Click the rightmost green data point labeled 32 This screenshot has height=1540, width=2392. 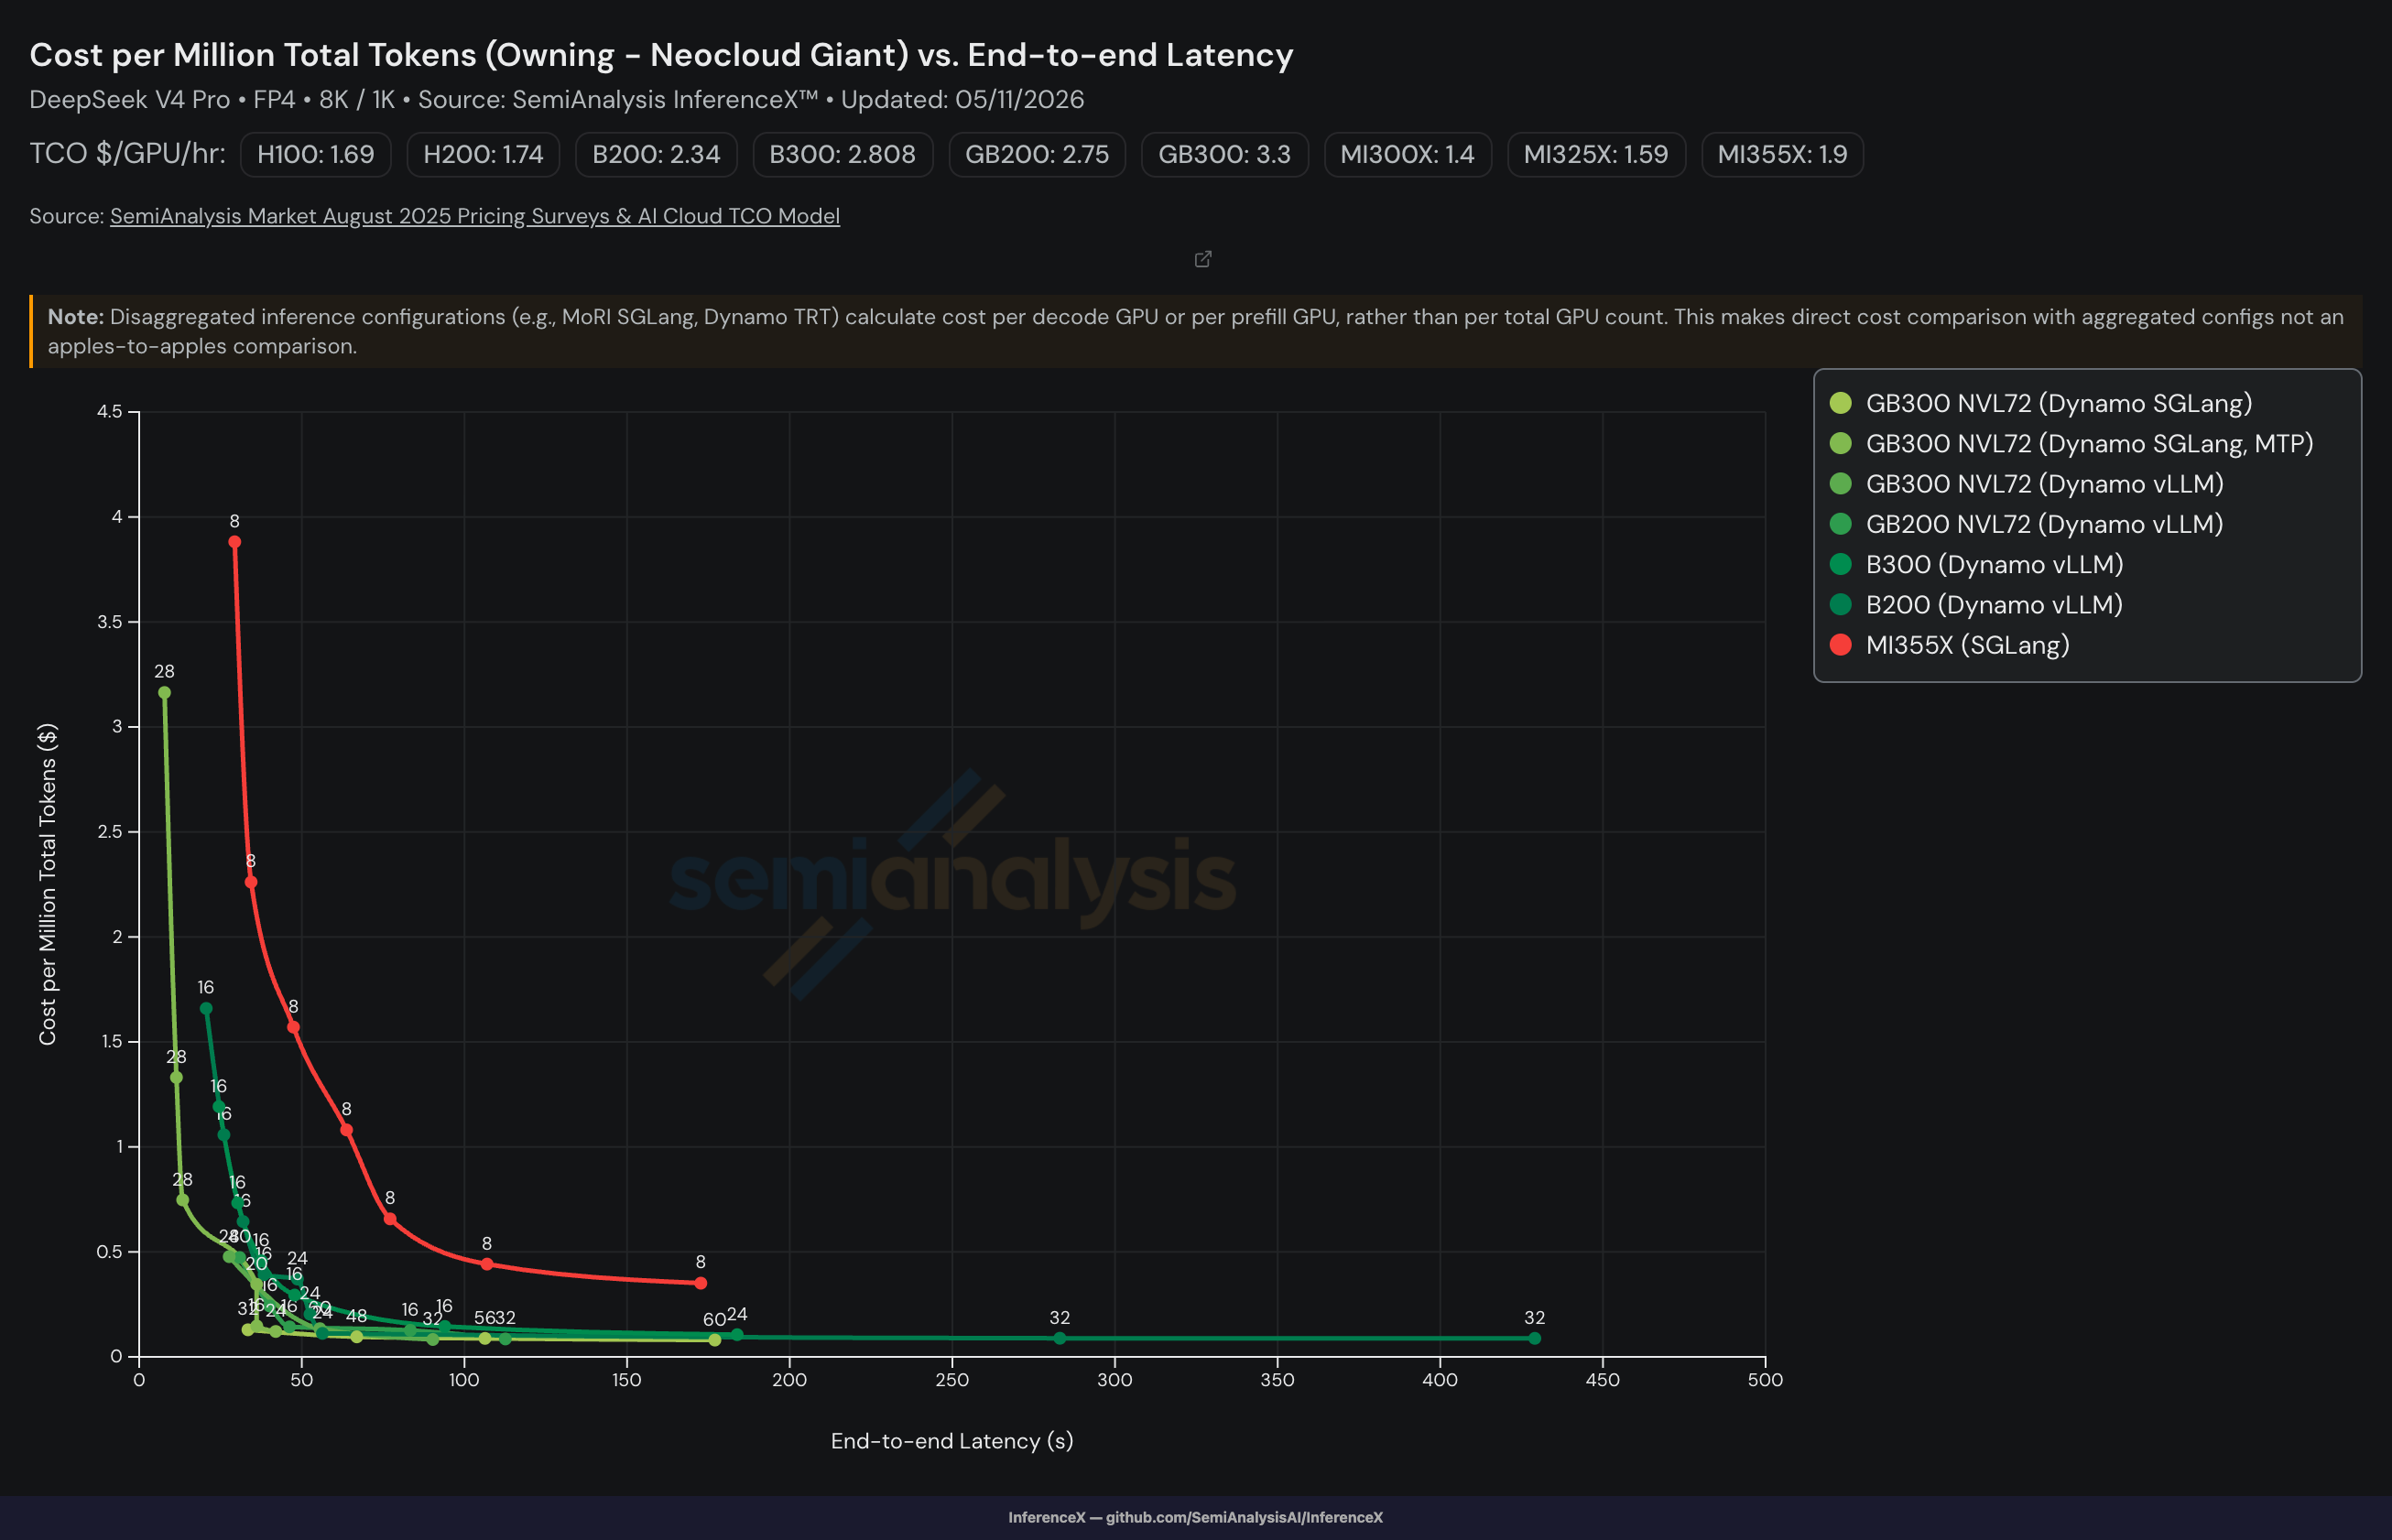click(x=1534, y=1338)
